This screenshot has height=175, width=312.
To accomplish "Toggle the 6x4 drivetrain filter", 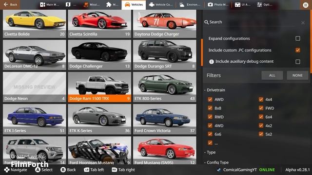I will (x=261, y=117).
